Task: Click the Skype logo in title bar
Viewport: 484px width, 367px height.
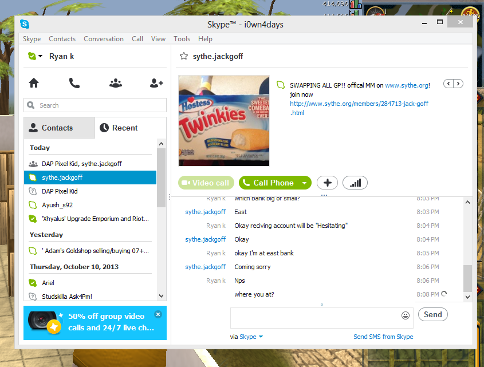Action: (25, 24)
